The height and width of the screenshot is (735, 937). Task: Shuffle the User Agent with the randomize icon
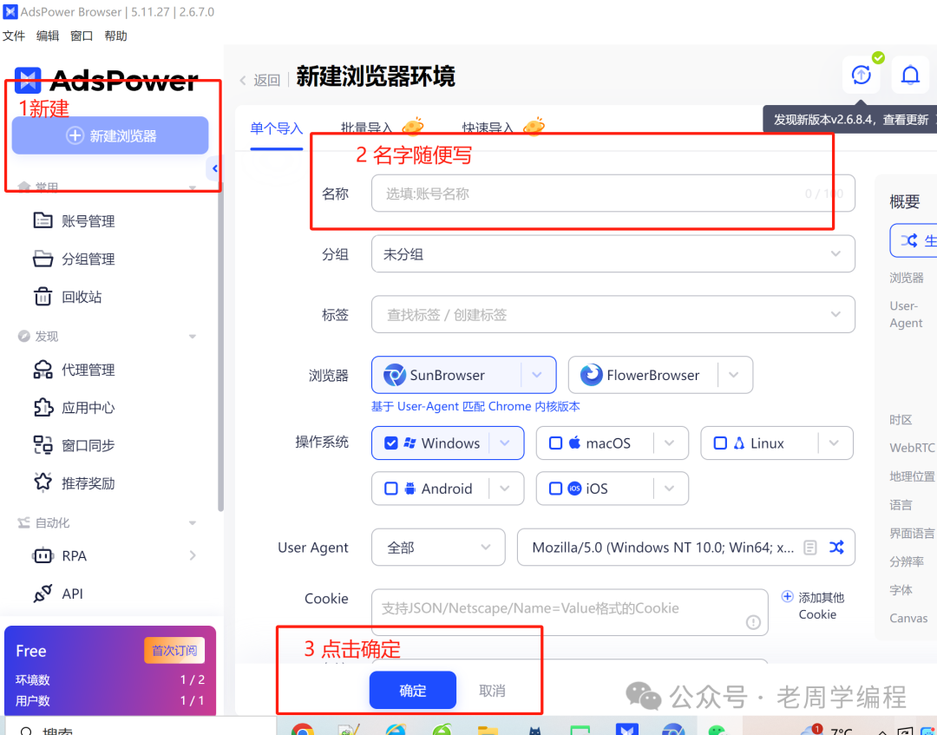836,548
